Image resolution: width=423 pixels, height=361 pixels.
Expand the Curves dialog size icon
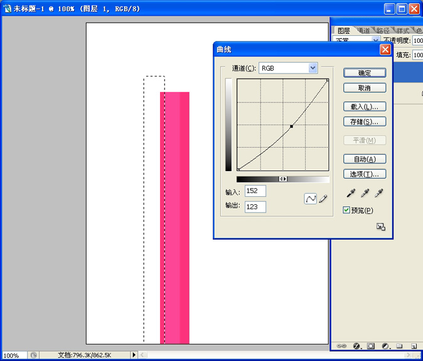[x=381, y=226]
